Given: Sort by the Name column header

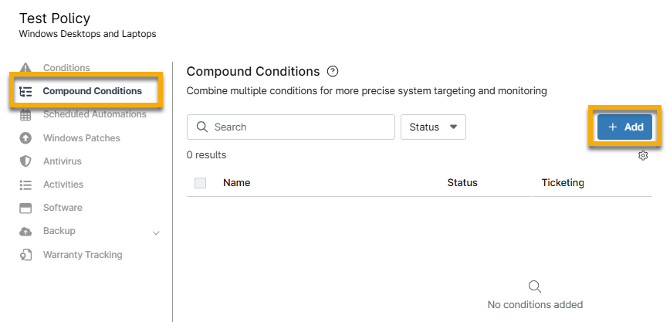Looking at the screenshot, I should point(236,183).
